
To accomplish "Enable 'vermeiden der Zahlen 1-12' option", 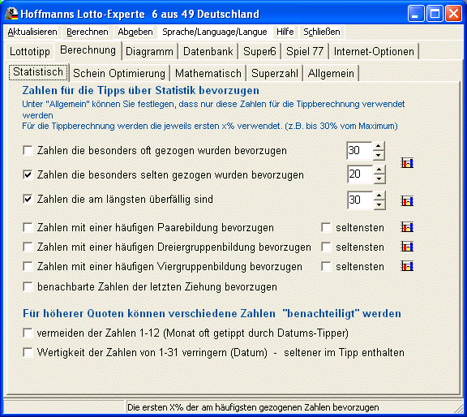I will pos(28,333).
